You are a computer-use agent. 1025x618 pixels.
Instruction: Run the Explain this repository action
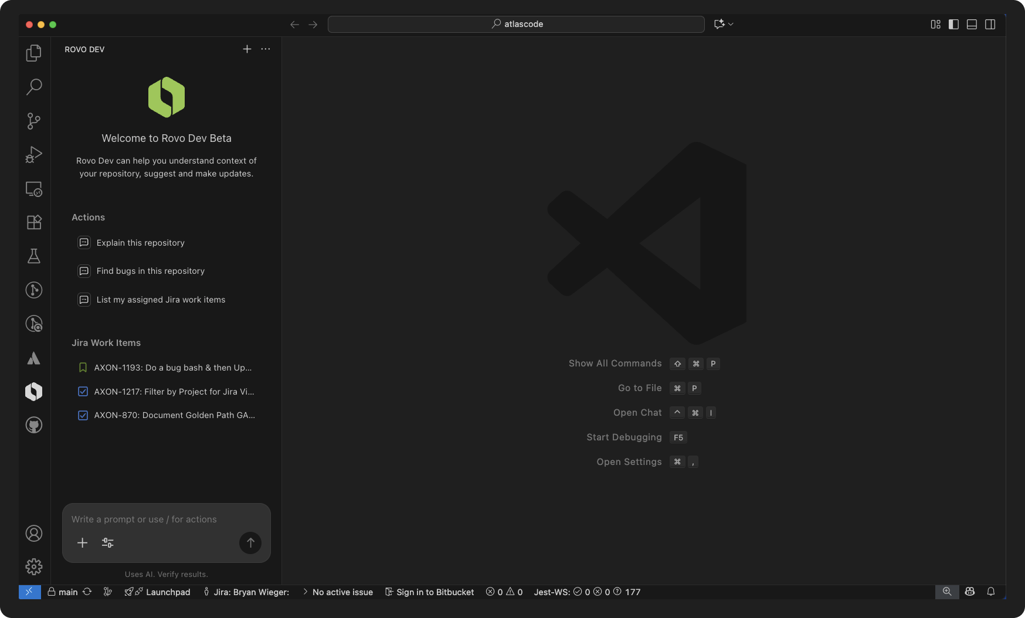(132, 243)
